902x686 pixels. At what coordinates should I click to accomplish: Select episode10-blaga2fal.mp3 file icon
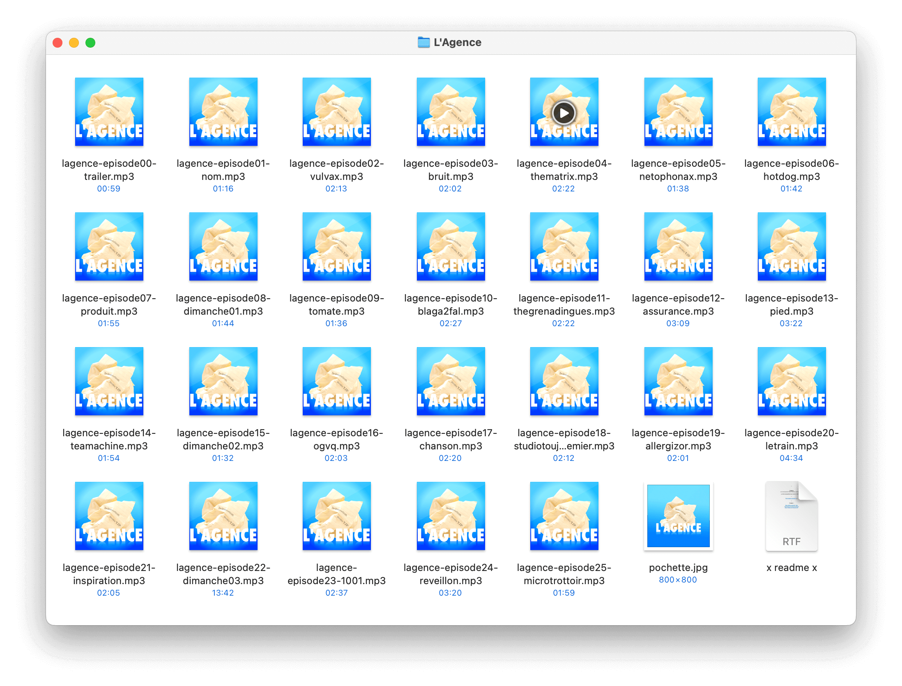pos(451,246)
